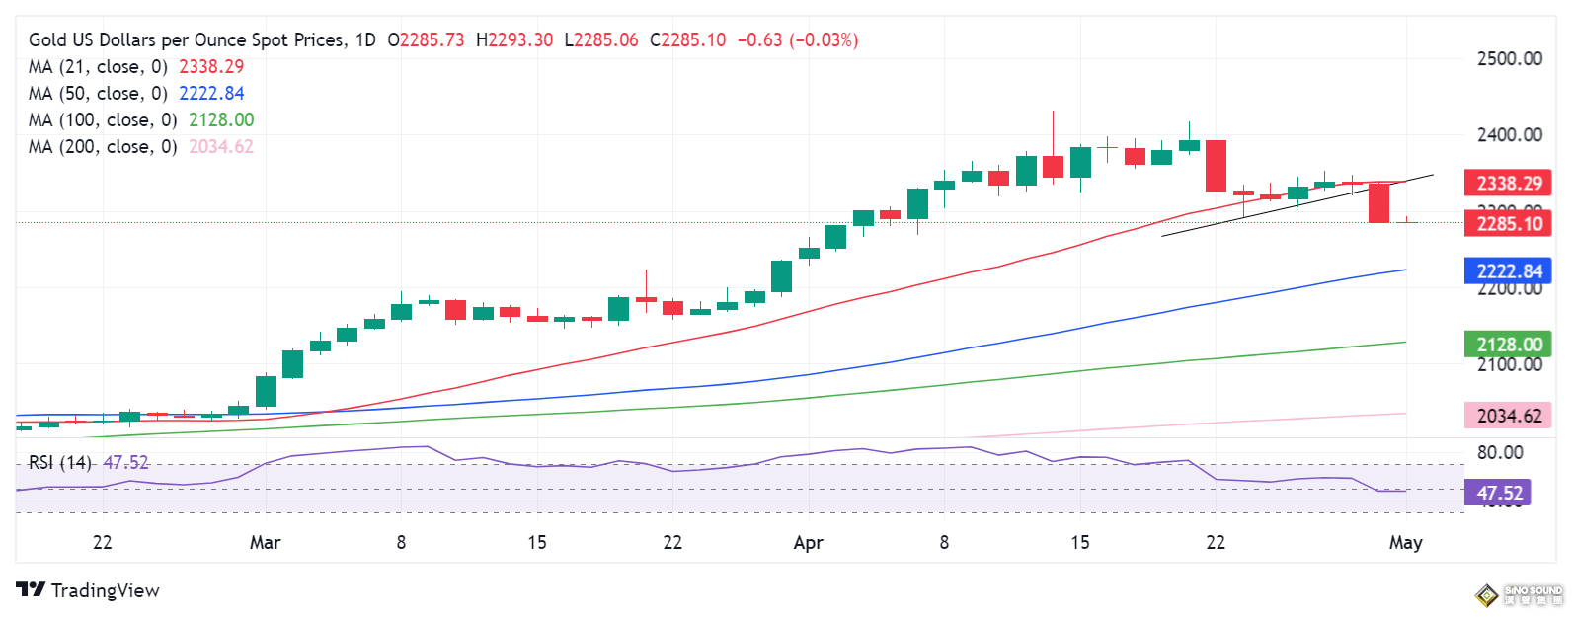Select the MA (21, close, 0) legend
The image size is (1572, 617).
coord(98,67)
